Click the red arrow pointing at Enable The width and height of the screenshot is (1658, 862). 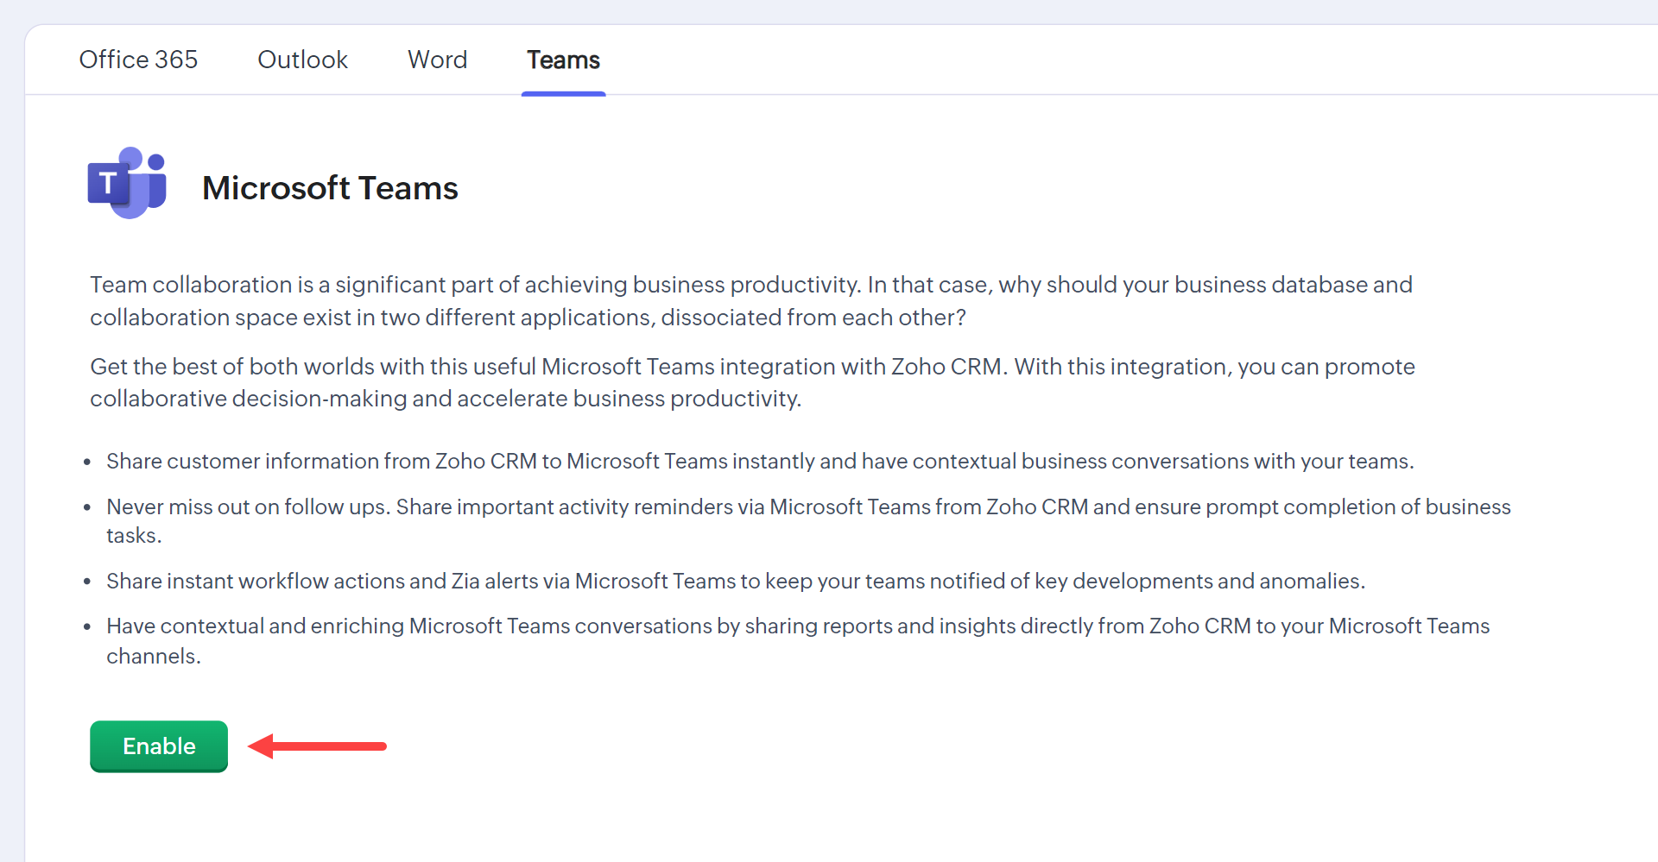(x=317, y=746)
